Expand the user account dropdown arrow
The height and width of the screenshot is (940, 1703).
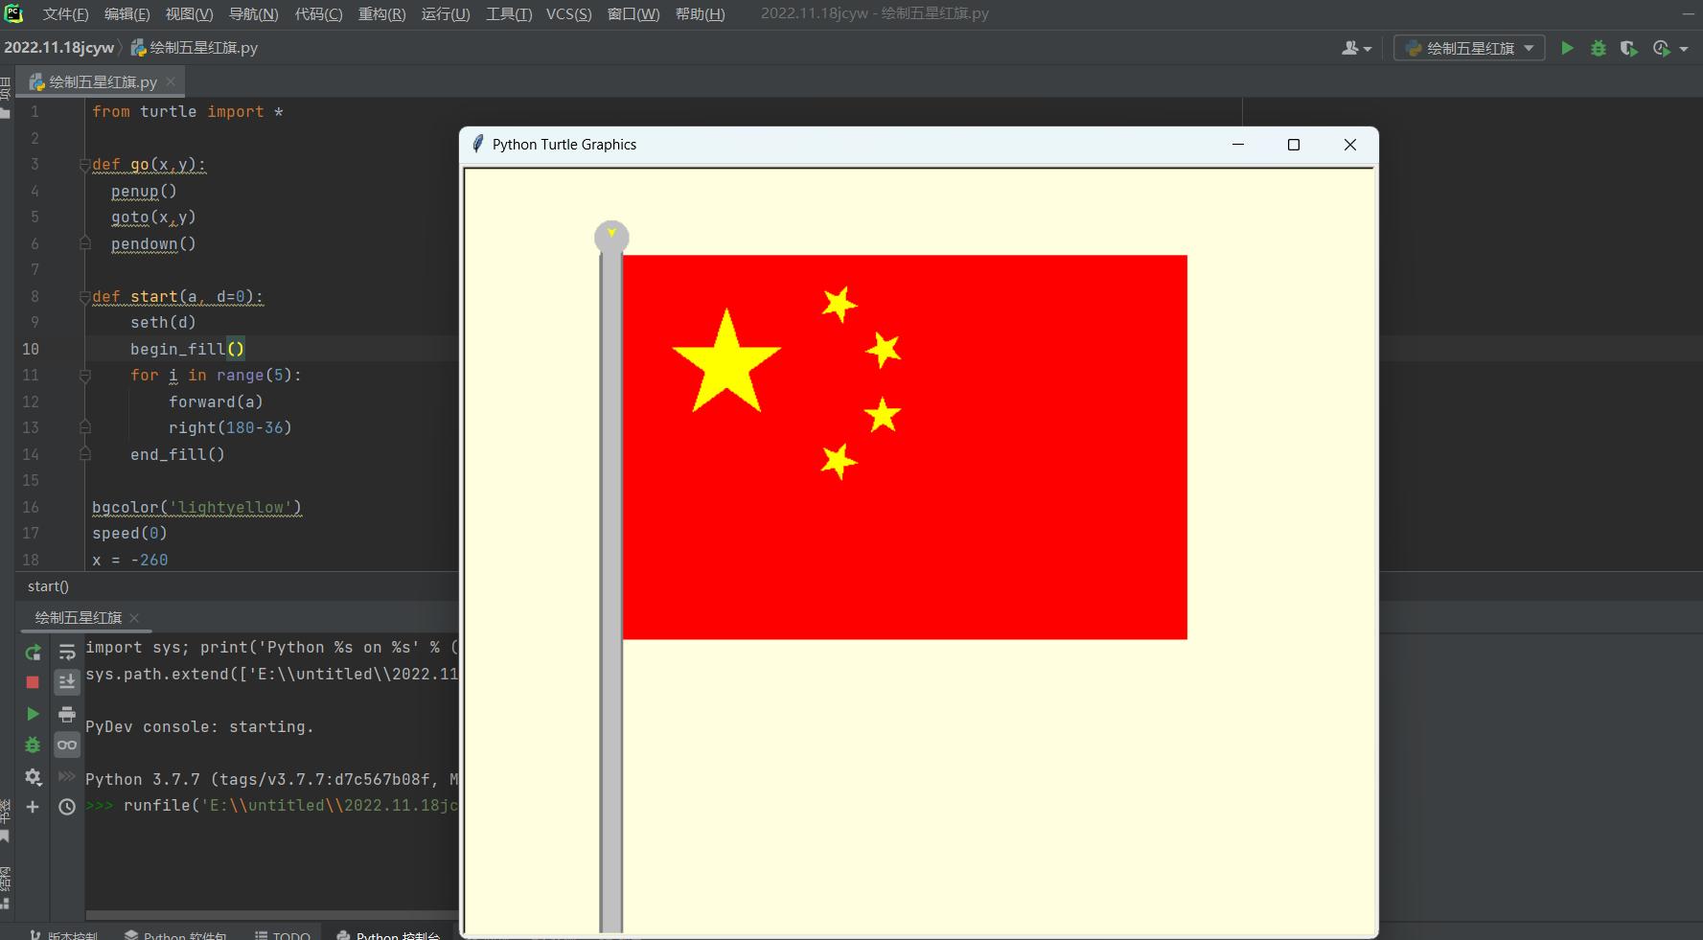pos(1368,47)
